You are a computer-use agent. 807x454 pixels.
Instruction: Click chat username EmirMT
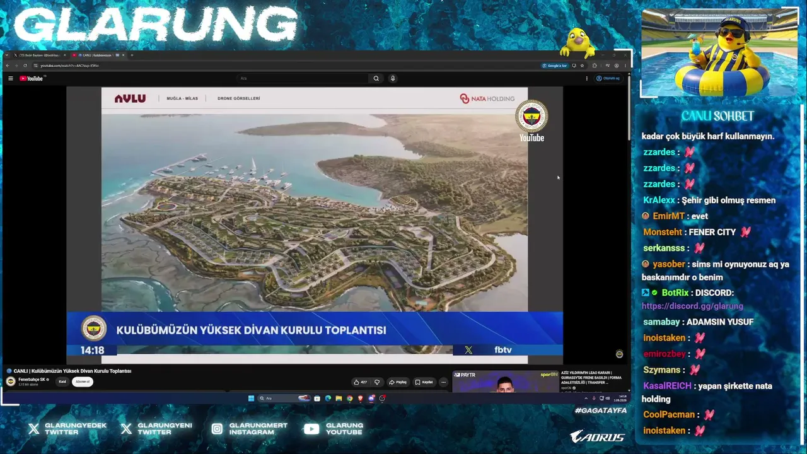click(668, 216)
